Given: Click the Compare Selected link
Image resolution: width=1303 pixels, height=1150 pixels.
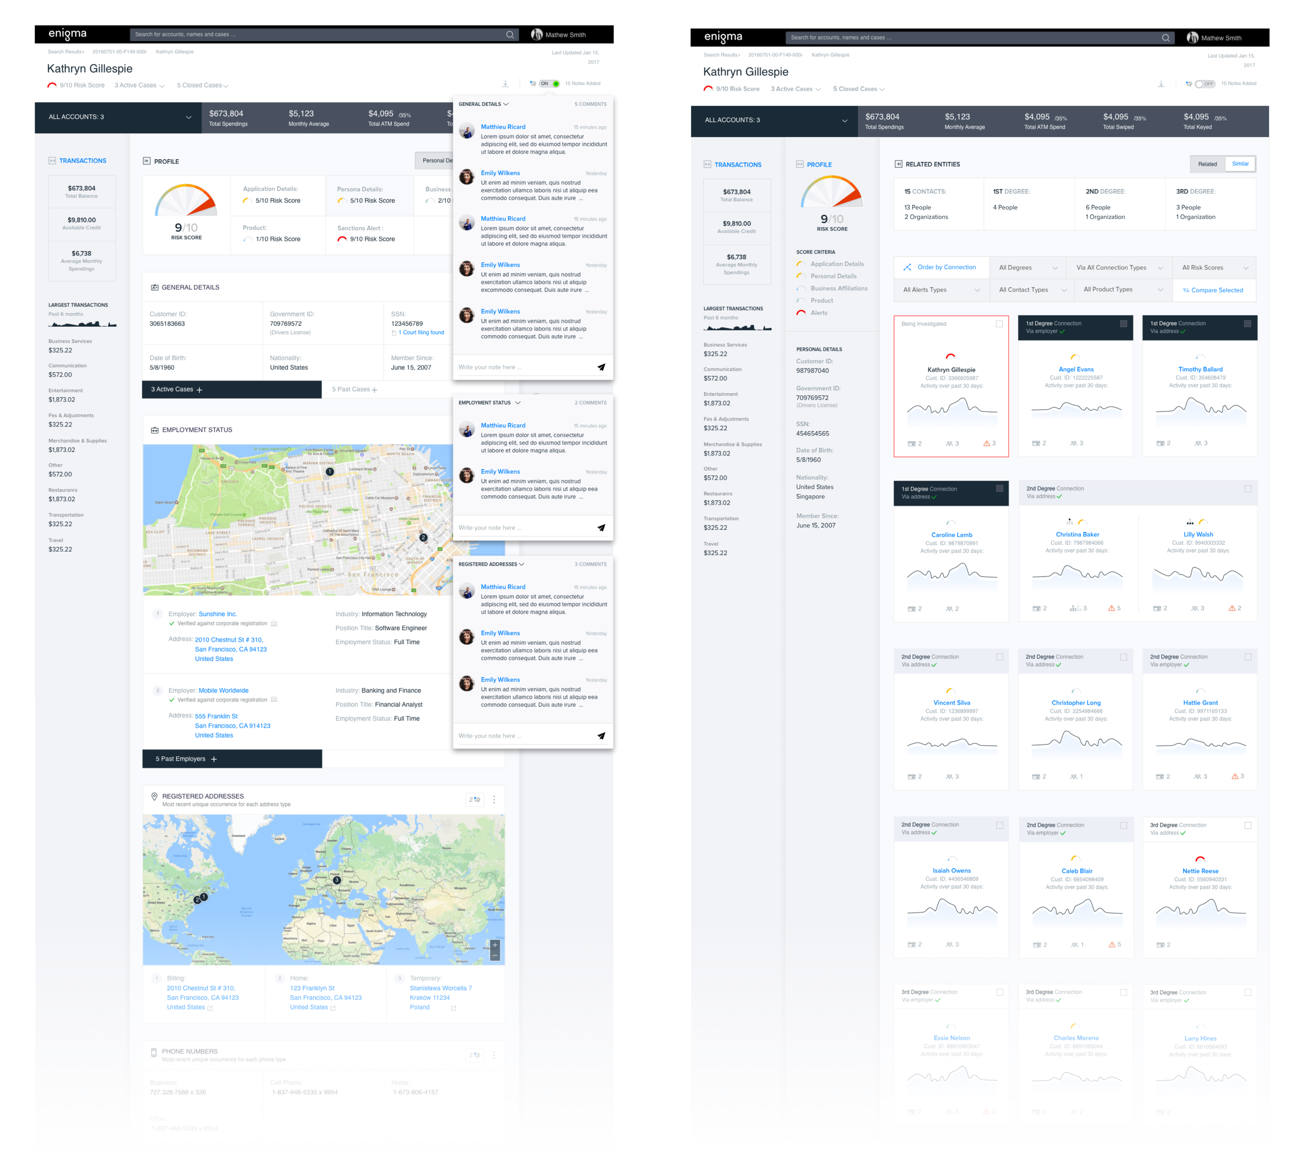Looking at the screenshot, I should tap(1216, 290).
